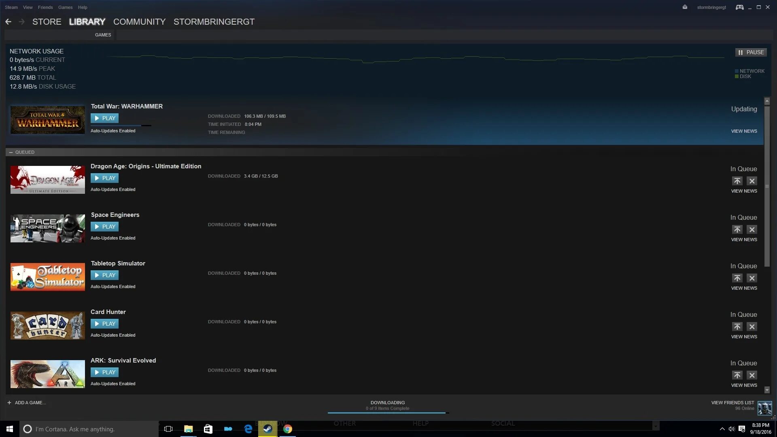Viewport: 777px width, 437px height.
Task: Go back with the left arrow
Action: 8,22
